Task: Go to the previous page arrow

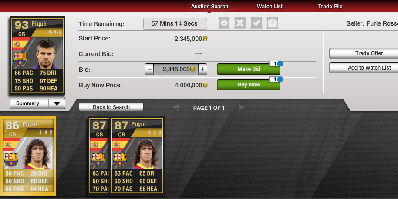Action: pos(176,108)
